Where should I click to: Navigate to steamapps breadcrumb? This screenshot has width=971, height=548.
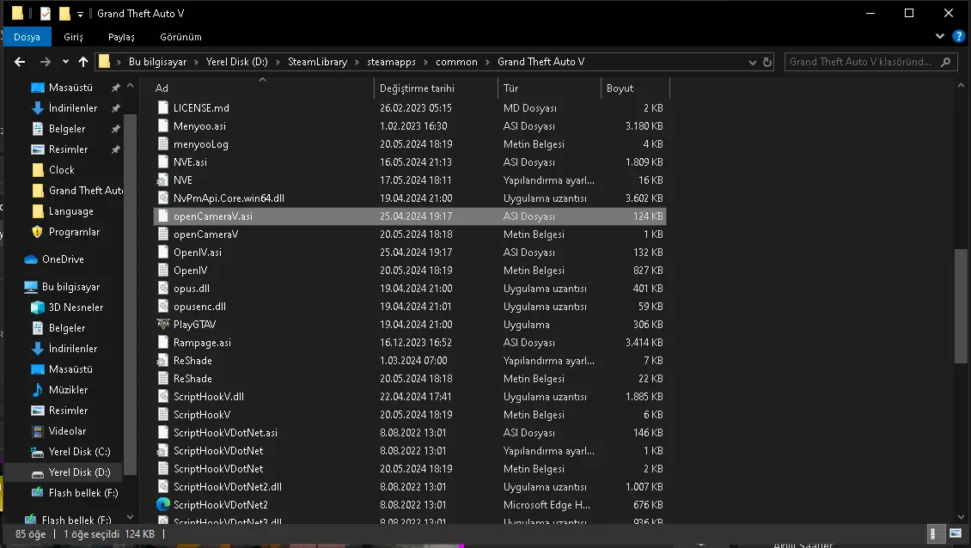coord(391,62)
